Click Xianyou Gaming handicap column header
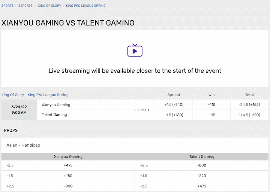This screenshot has width=270, height=192. click(68, 156)
